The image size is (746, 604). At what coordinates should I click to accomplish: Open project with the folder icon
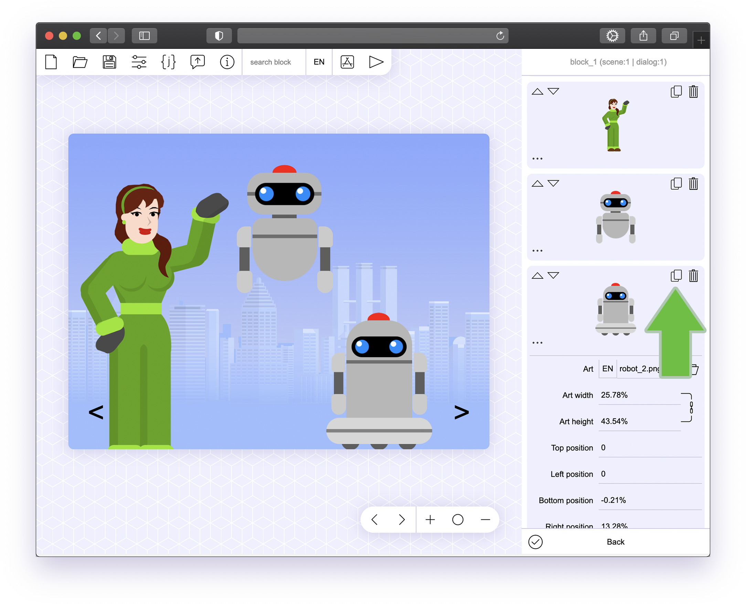pos(80,62)
